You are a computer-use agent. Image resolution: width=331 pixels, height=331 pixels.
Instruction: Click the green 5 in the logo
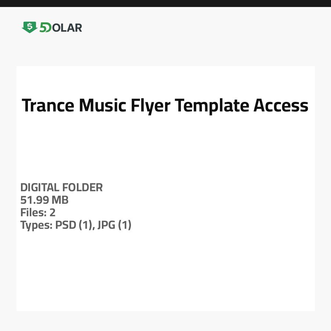point(43,28)
